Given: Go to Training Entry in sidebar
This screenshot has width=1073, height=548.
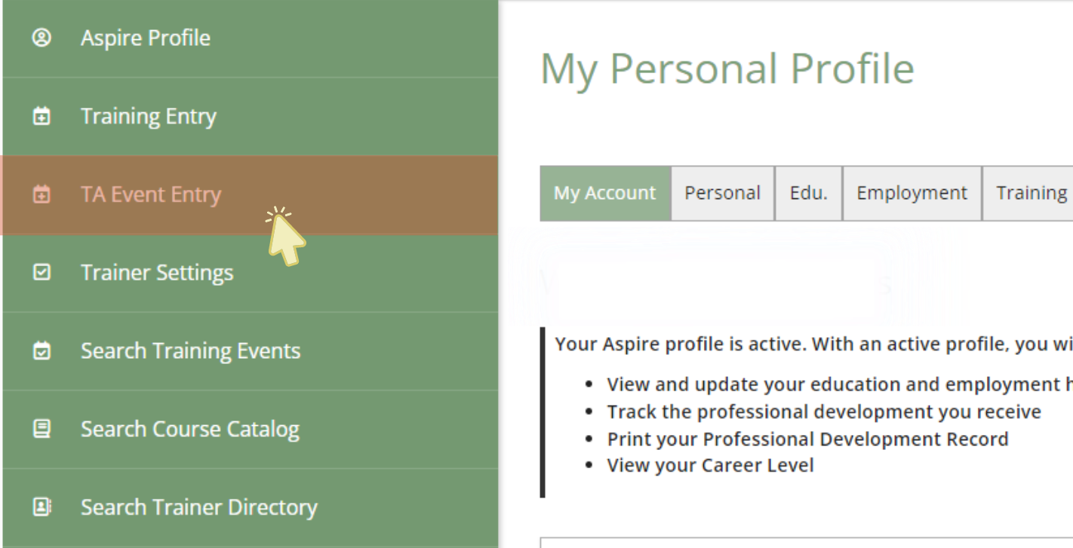Looking at the screenshot, I should click(149, 116).
